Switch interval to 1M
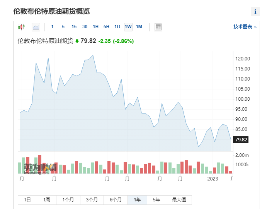This screenshot has height=213, width=267. tap(139, 27)
